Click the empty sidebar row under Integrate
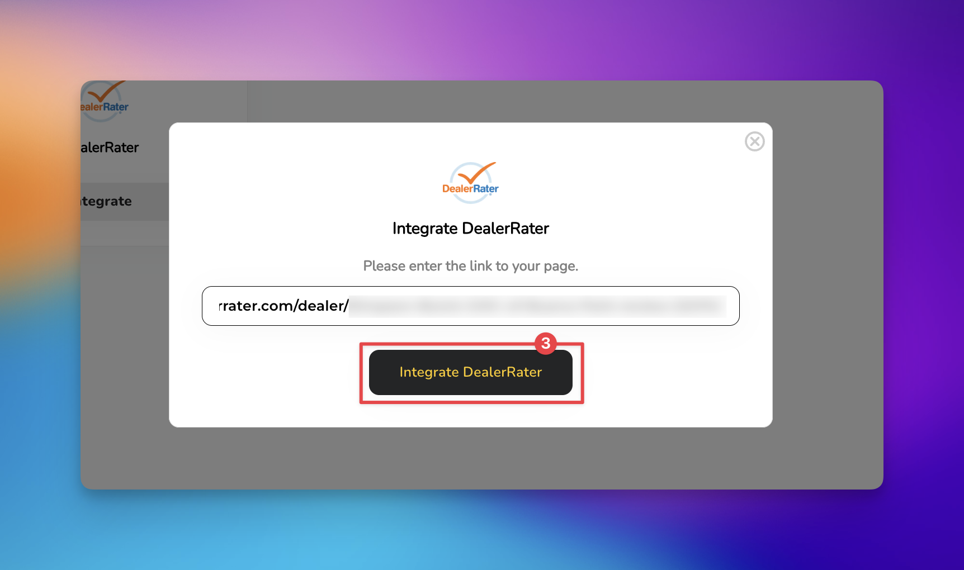Image resolution: width=964 pixels, height=570 pixels. 125,233
